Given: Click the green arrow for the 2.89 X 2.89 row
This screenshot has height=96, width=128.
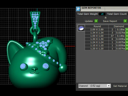Looking at the screenshot, I should [x=127, y=30].
